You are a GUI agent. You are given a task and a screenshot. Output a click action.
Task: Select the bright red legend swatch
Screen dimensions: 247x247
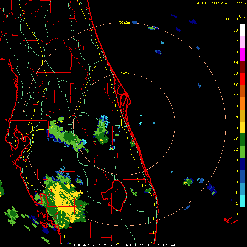point(242,79)
